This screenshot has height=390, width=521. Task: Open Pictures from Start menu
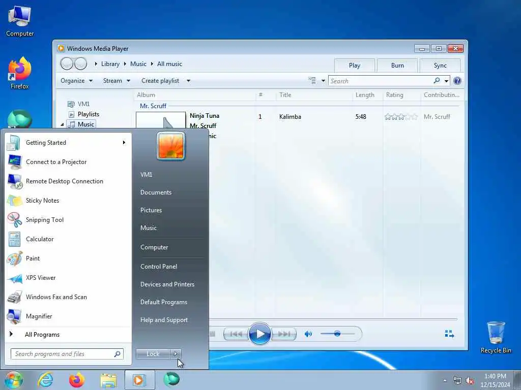point(151,210)
